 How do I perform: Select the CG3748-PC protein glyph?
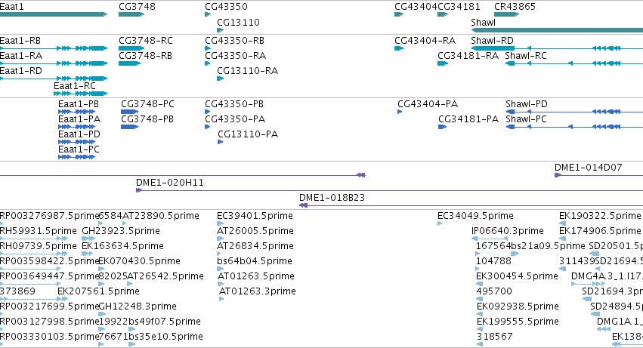tap(130, 112)
